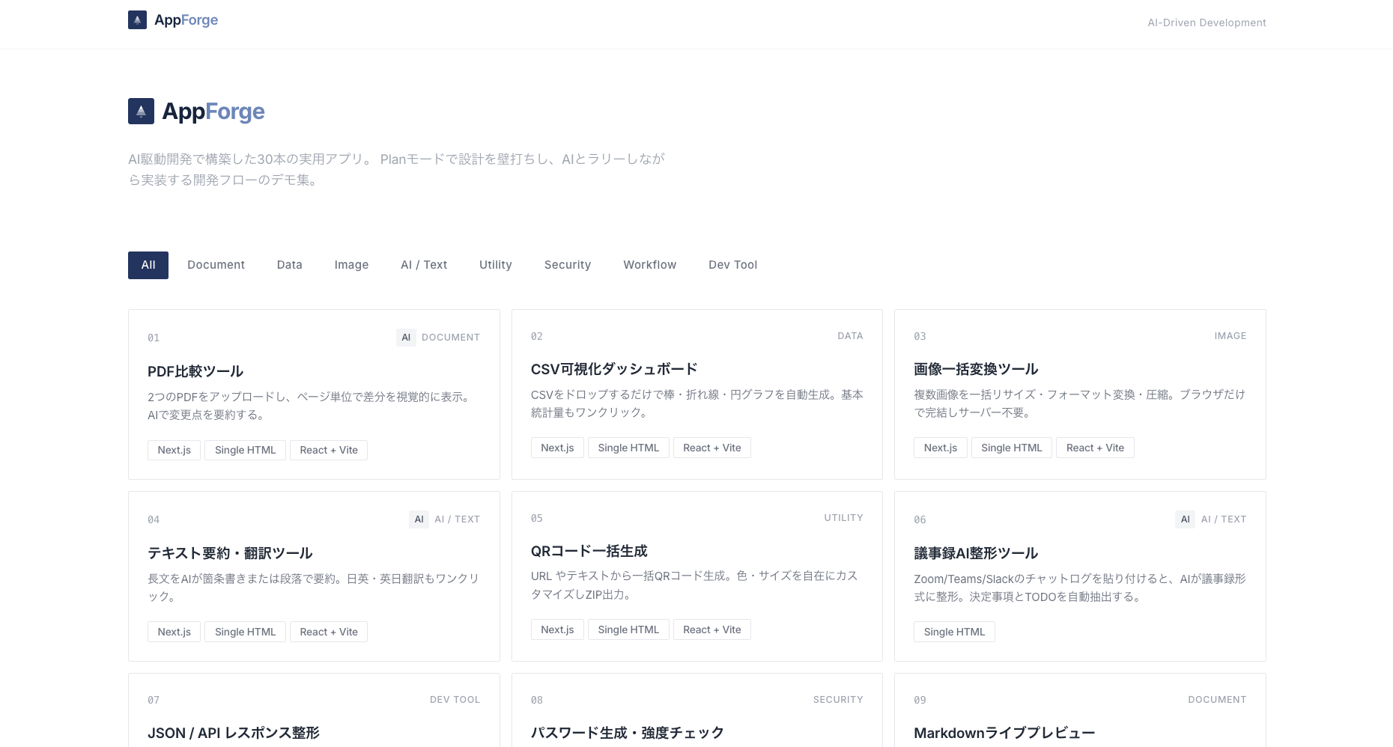Open the CSV可視化ダッシュボード card title
Screen dimensions: 1393x747
(x=613, y=369)
